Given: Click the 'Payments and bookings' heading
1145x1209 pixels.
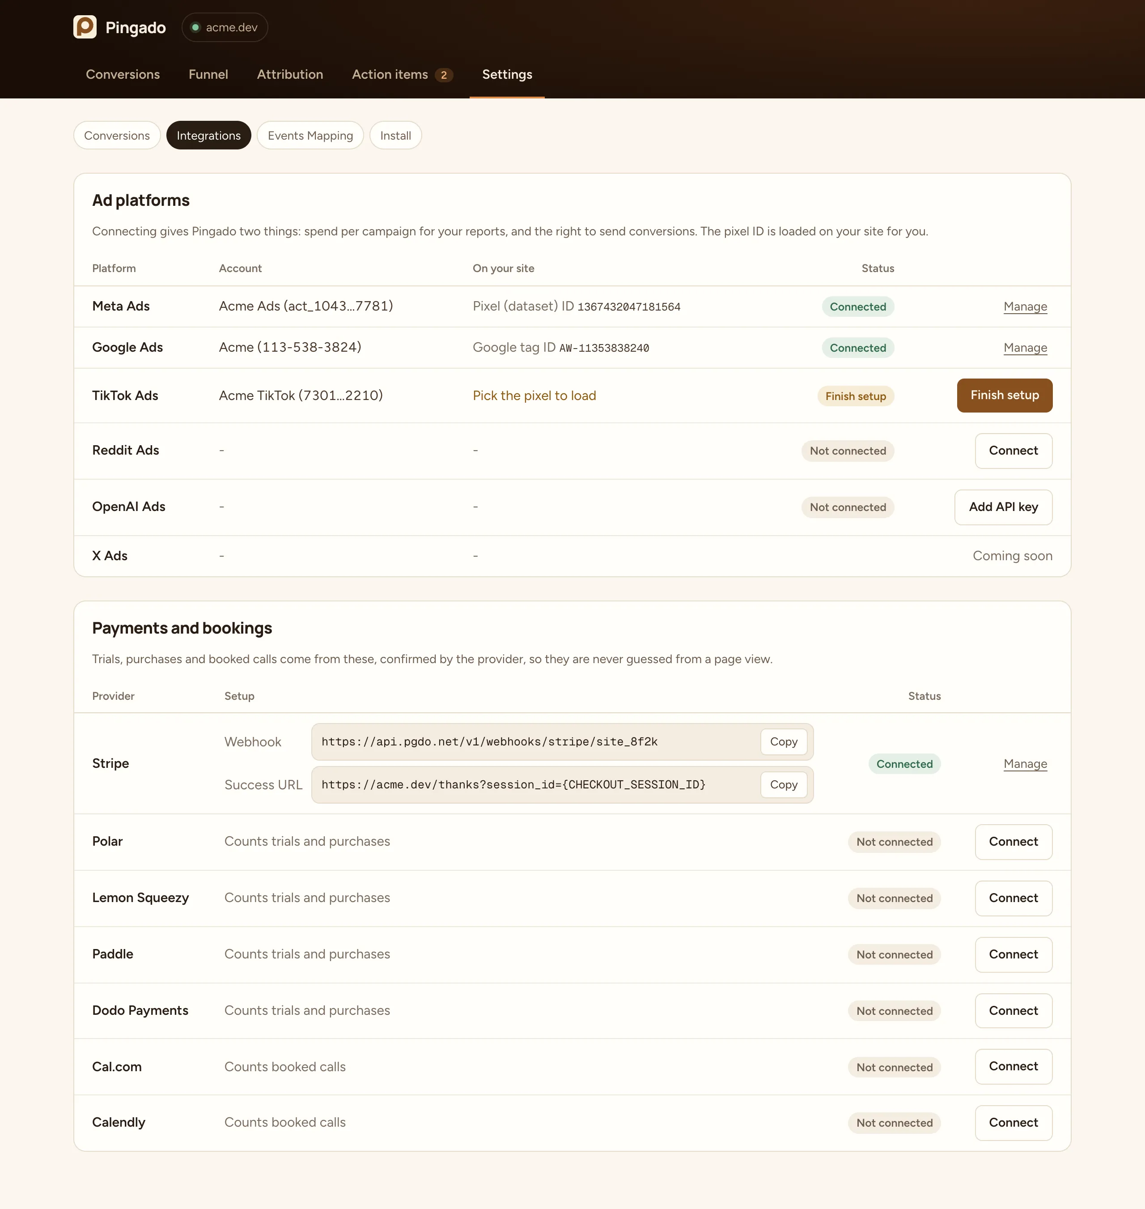Looking at the screenshot, I should pyautogui.click(x=182, y=628).
